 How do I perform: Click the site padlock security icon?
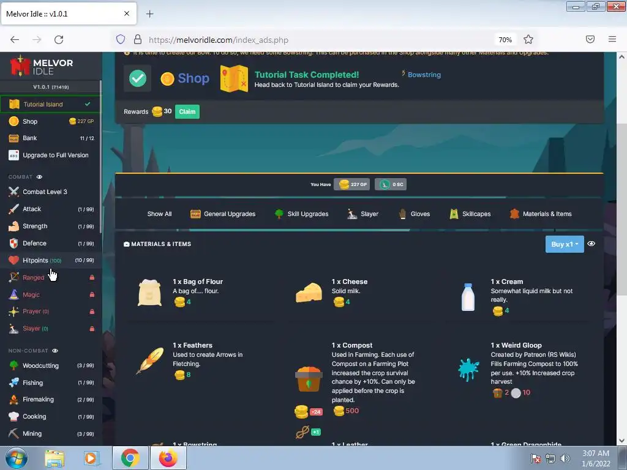pos(138,40)
